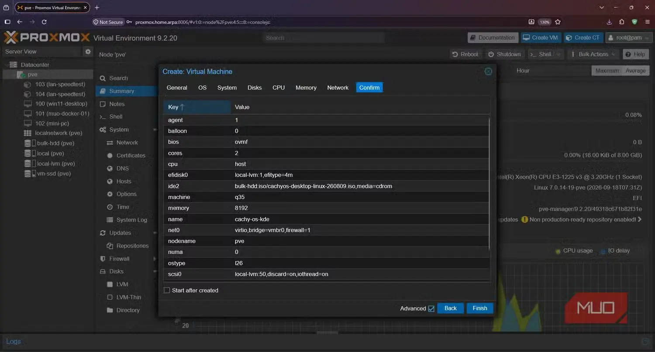655x352 pixels.
Task: Switch graph to Maximum mode
Action: pyautogui.click(x=607, y=71)
